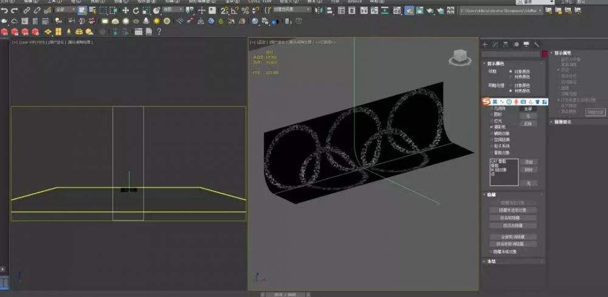Click the 全部取消隐藏 button

[x=513, y=237]
